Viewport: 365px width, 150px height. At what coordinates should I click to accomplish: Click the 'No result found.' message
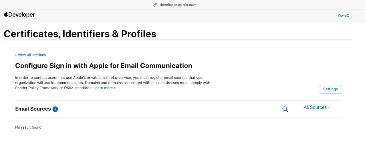point(29,127)
